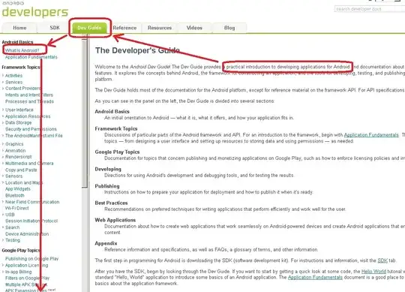Open Processes and Threads link
This screenshot has height=292, width=405.
29,101
